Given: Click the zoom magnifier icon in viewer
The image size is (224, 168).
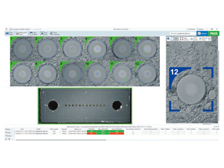Looking at the screenshot, I should (x=168, y=39).
